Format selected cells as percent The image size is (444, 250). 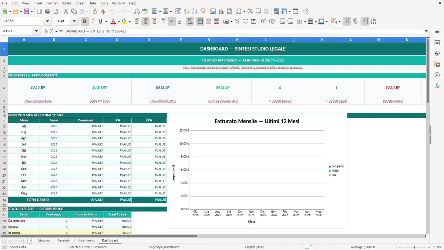pos(237,21)
